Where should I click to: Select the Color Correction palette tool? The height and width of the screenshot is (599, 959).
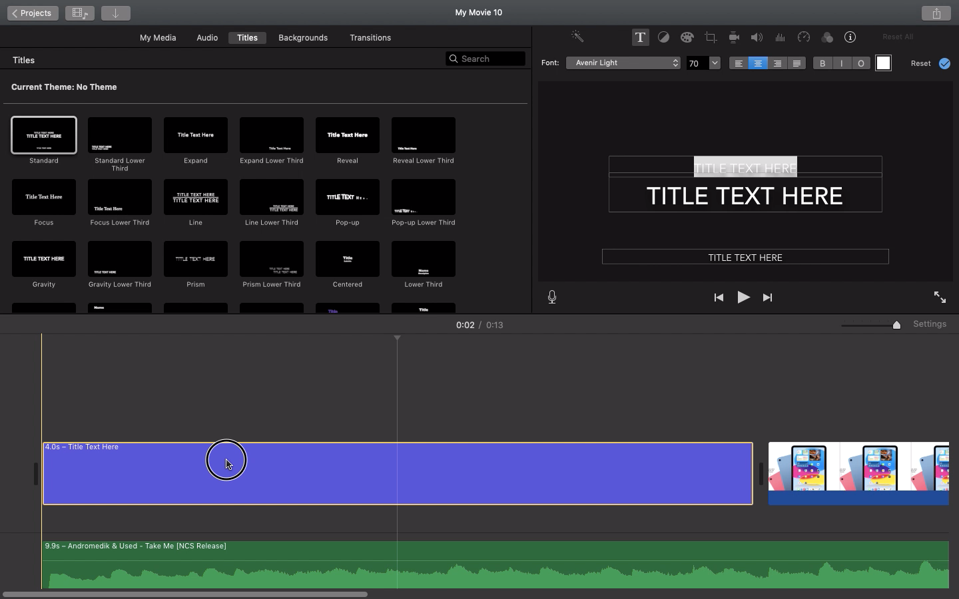pos(687,37)
